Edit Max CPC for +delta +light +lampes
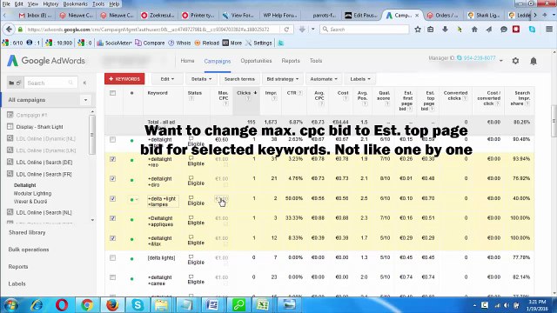Viewport: 557px width, 313px height. pos(222,199)
